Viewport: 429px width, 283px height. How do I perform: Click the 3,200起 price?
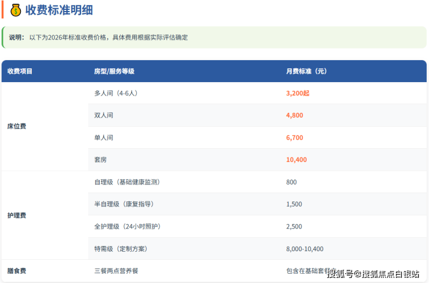click(298, 93)
